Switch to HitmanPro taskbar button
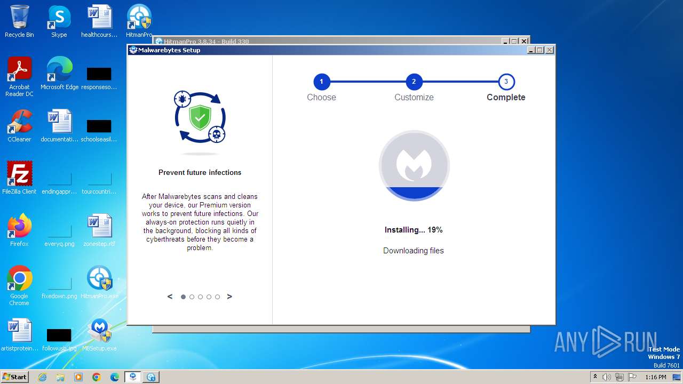Screen dimensions: 683x384 point(151,377)
